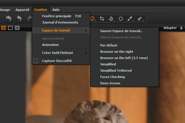Viewport: 185px width, 123px height.
Task: Click the Undo arrow icon
Action: tap(19, 19)
